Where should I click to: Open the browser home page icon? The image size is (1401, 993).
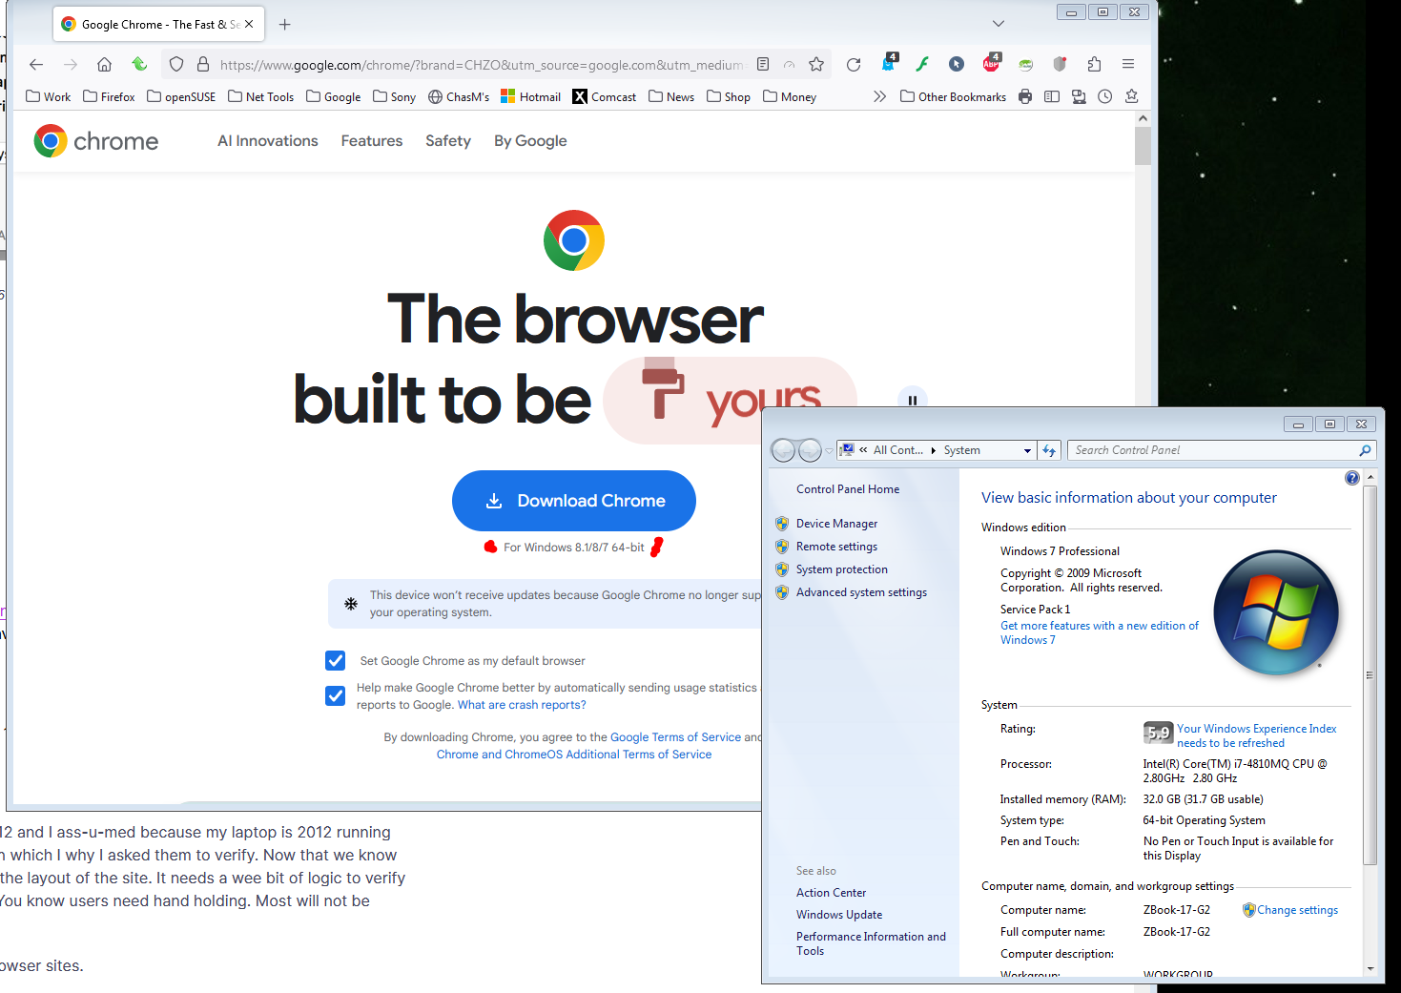pyautogui.click(x=105, y=65)
